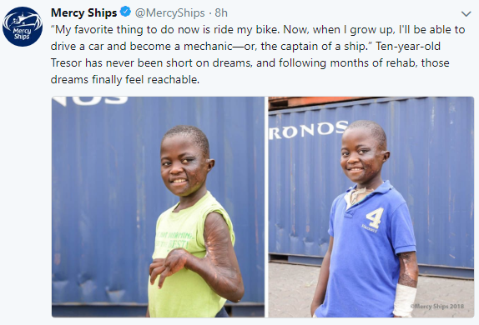Open the Mercy Ships profile avatar logo
479x325 pixels.
[23, 27]
